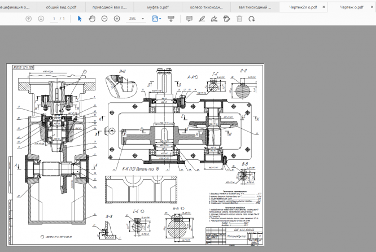Switch to the 'общий вид о.pdf' tab
Screen dimensions: 376x252
(60, 7)
